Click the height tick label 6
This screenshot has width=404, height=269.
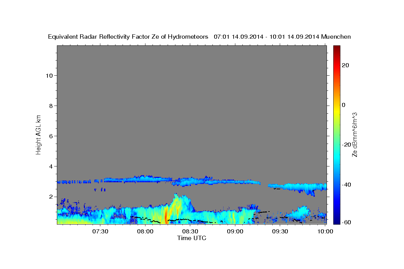click(x=51, y=136)
